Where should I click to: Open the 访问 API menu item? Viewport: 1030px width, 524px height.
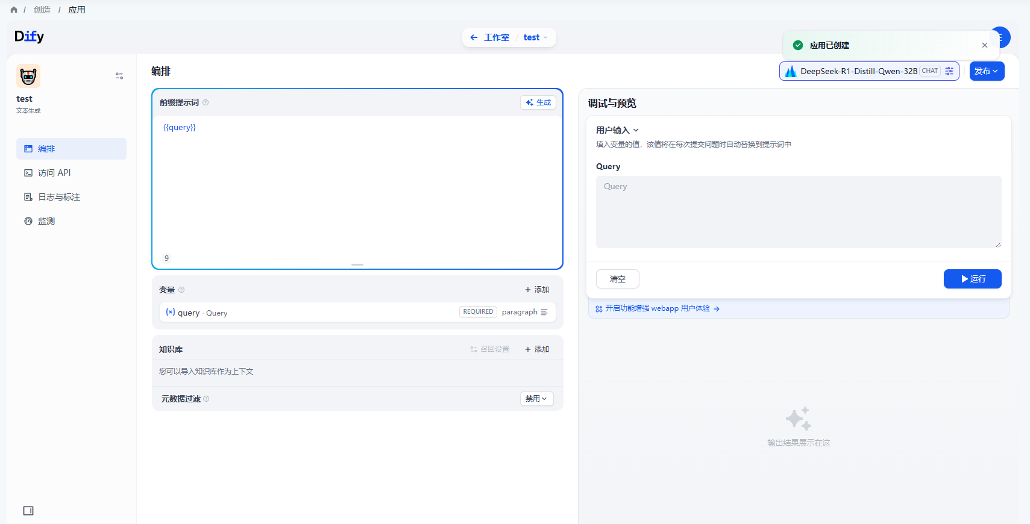coord(54,173)
